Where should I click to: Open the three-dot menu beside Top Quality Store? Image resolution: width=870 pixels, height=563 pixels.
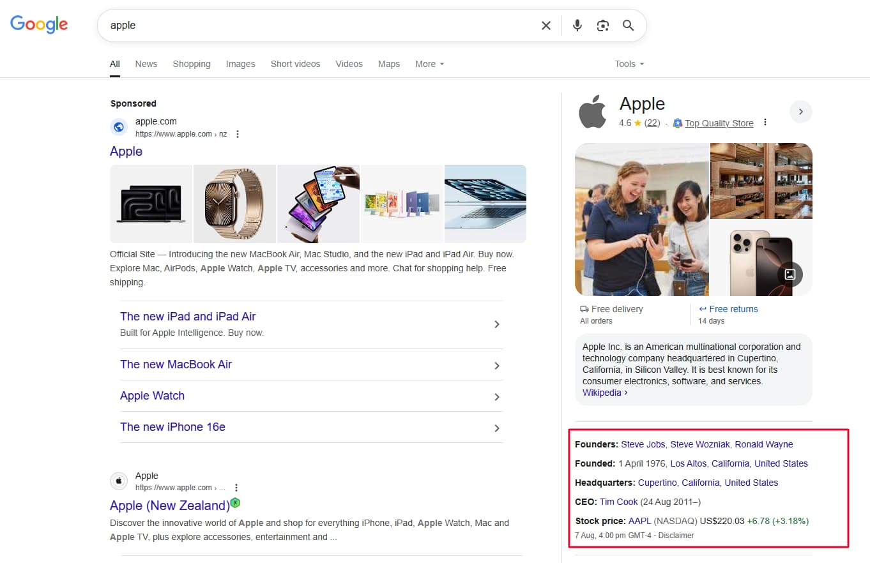click(765, 123)
